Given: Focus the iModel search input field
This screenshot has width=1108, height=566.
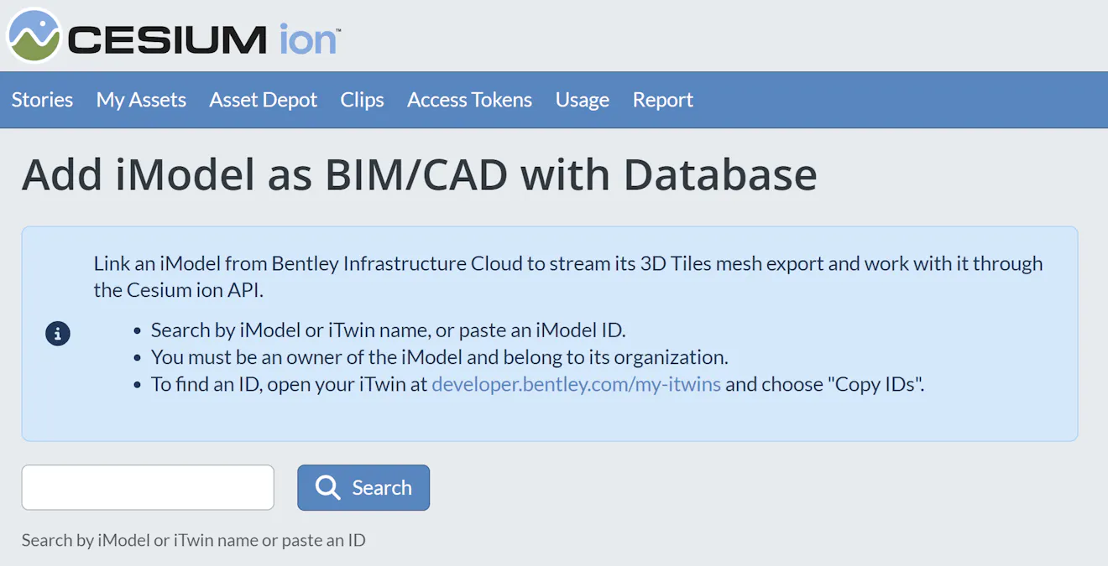Looking at the screenshot, I should 148,487.
